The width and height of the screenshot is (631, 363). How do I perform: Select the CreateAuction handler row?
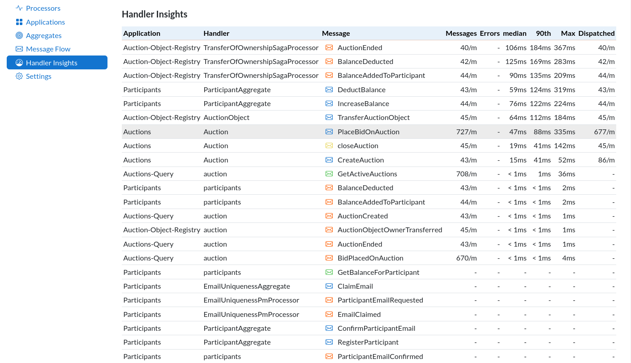360,160
